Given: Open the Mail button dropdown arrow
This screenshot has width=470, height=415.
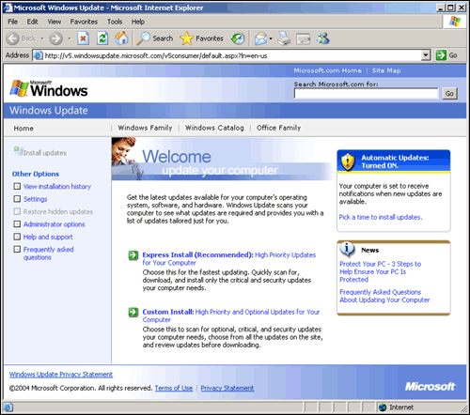Looking at the screenshot, I should point(271,38).
